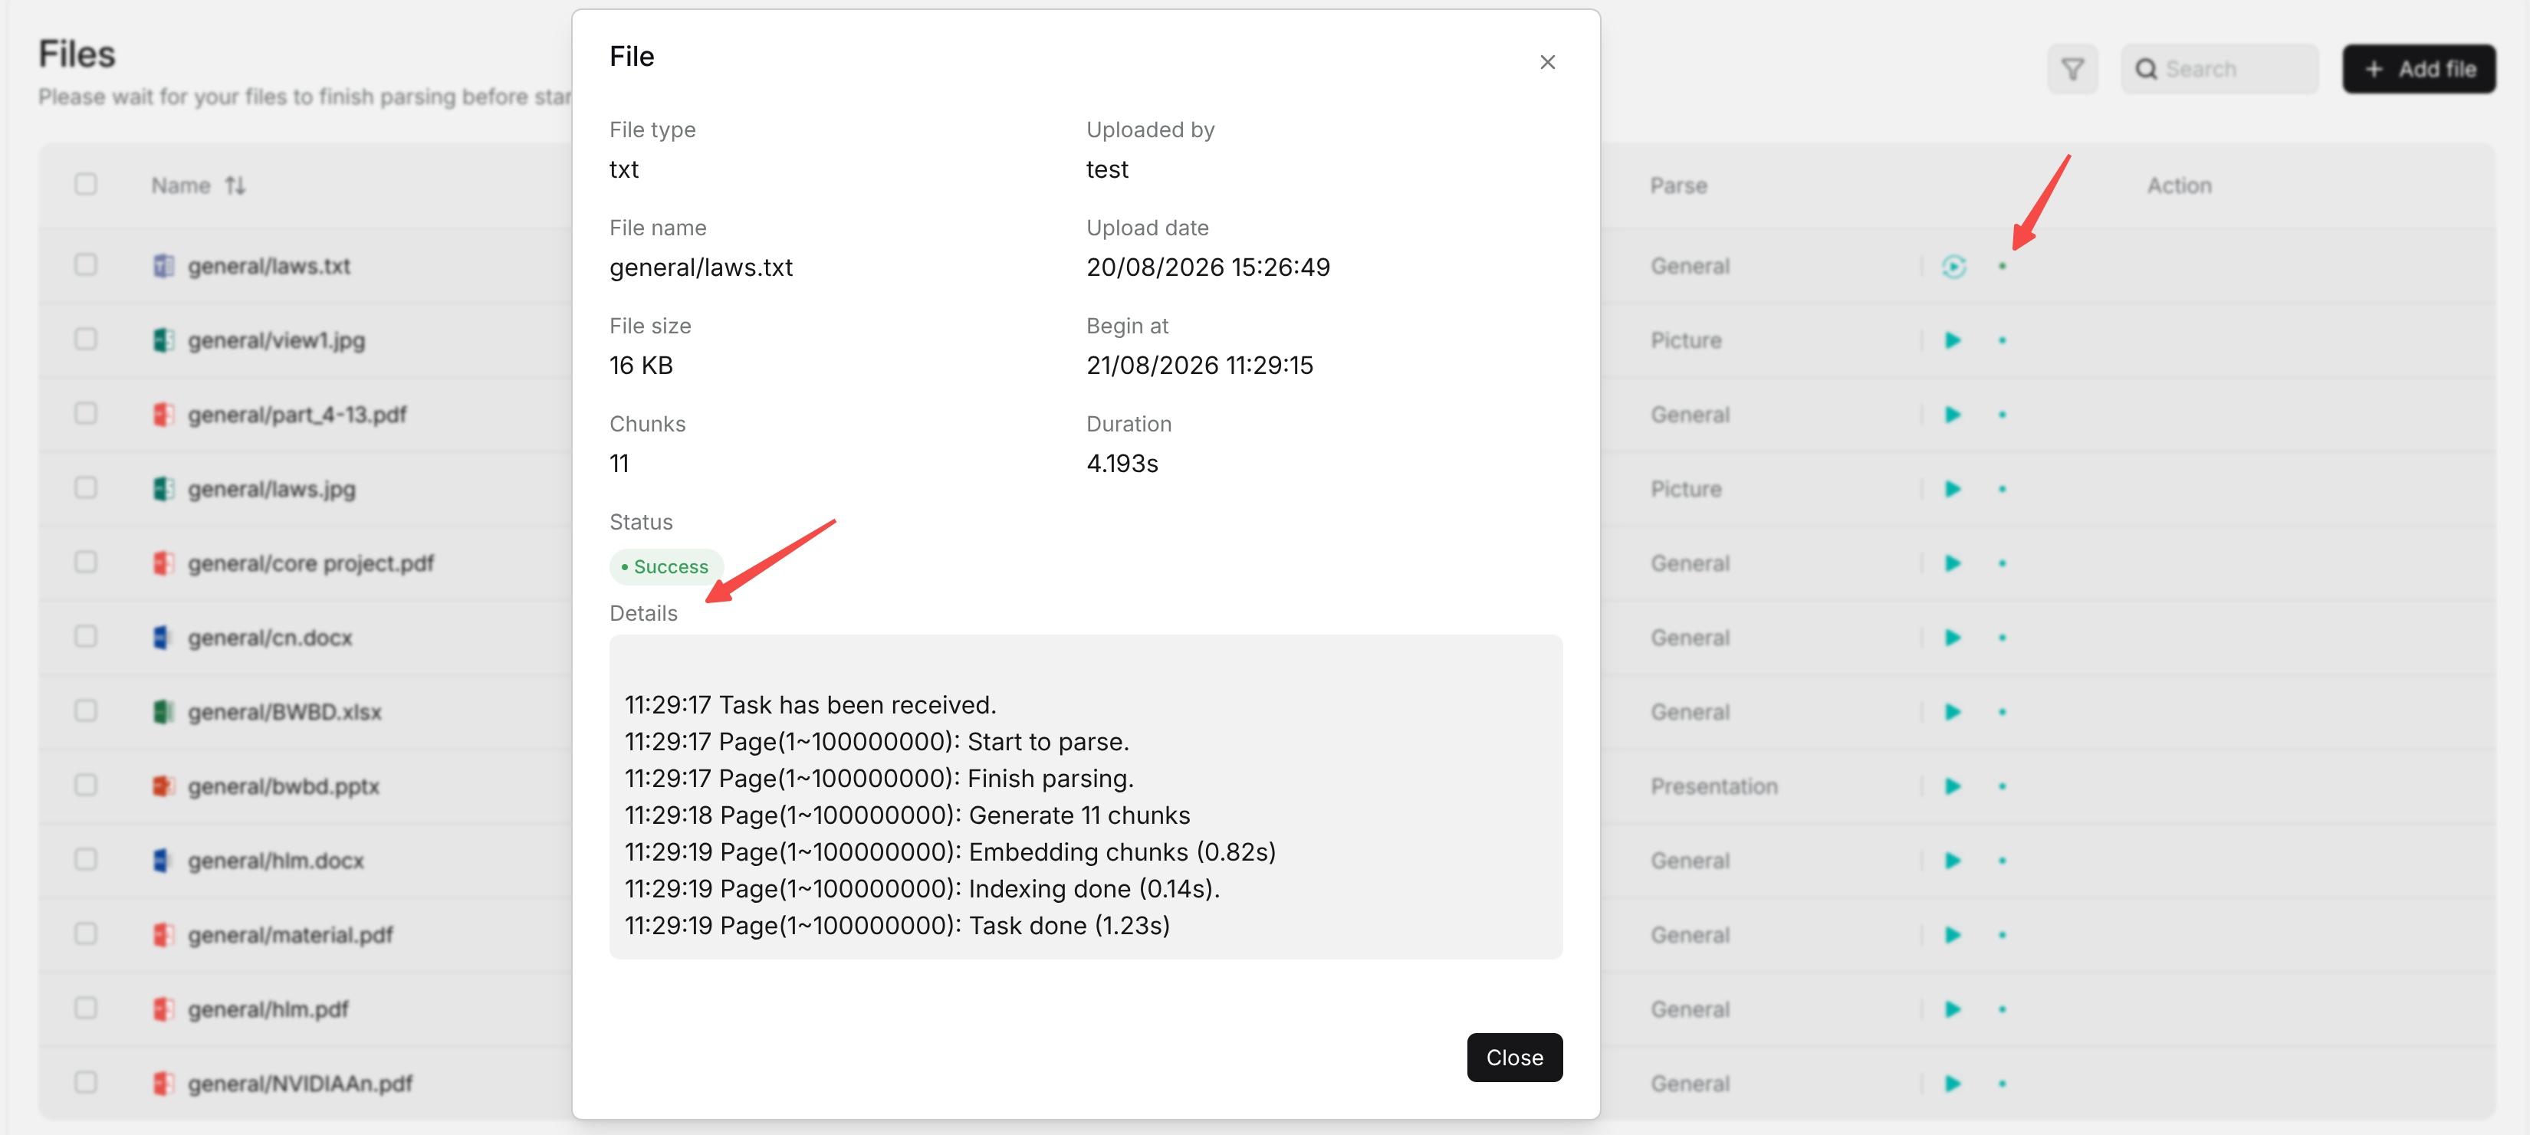Viewport: 2530px width, 1135px height.
Task: Check the box for general/hlm.pdf
Action: click(85, 1007)
